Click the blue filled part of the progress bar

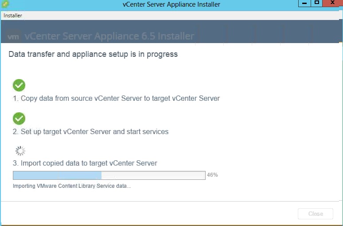click(57, 175)
